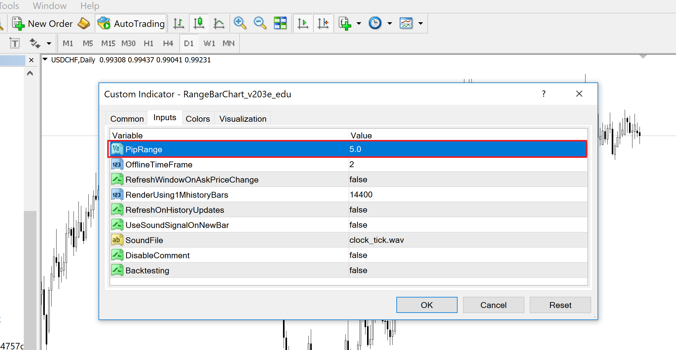This screenshot has width=676, height=350.
Task: Select the arrows drawing tool icon
Action: point(35,43)
